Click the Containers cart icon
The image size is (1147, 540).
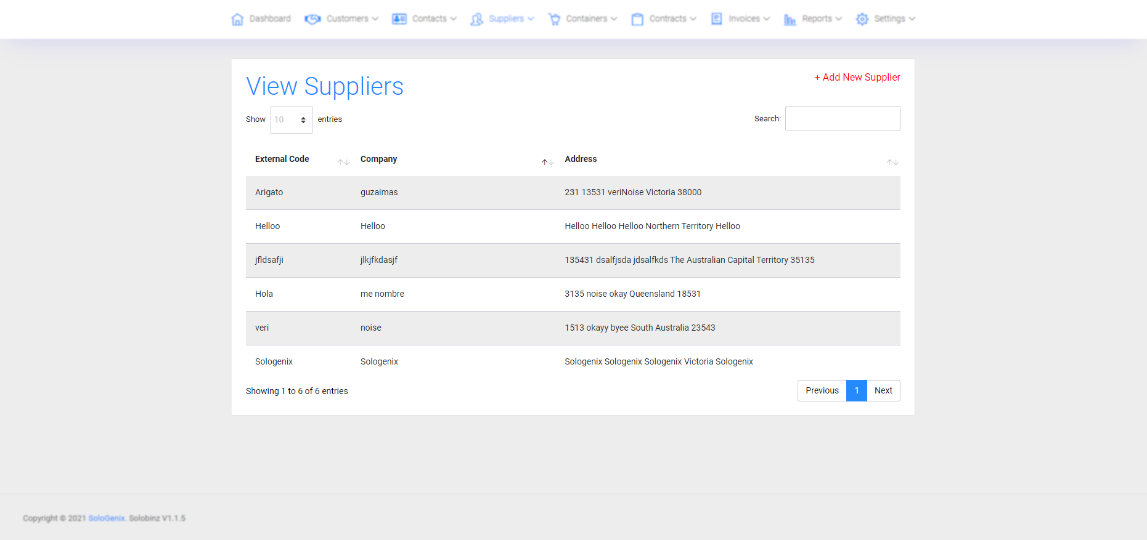[x=554, y=19]
